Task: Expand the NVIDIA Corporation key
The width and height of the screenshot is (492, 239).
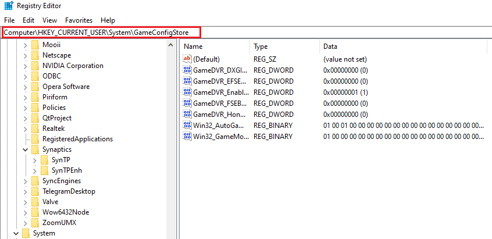Action: (x=26, y=66)
